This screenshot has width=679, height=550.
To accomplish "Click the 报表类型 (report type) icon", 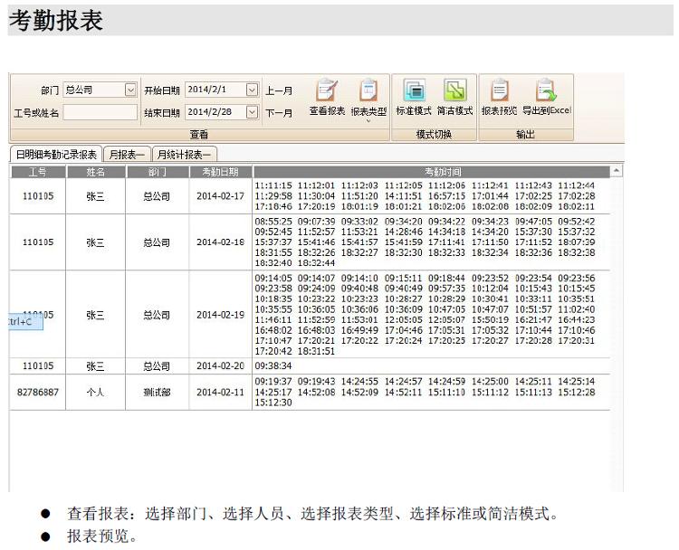I will click(368, 91).
